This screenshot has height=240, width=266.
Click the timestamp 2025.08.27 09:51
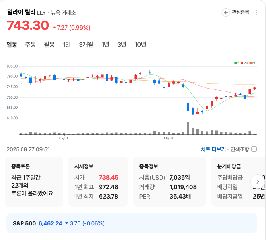[x=28, y=149]
